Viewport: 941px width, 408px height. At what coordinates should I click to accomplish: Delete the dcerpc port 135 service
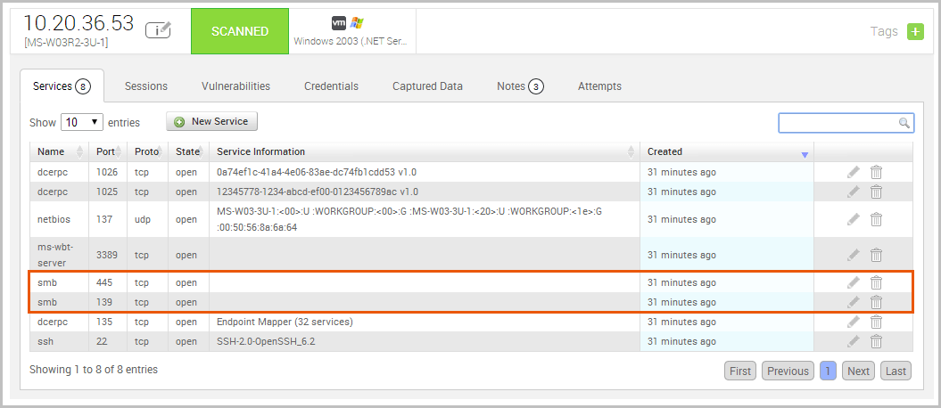(x=876, y=322)
